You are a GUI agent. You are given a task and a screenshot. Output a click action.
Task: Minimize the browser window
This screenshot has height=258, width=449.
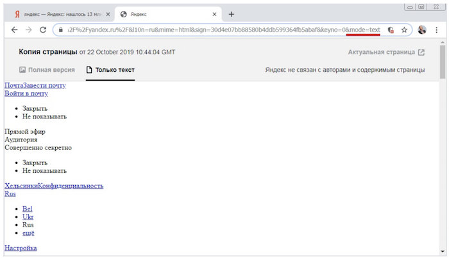click(x=410, y=7)
